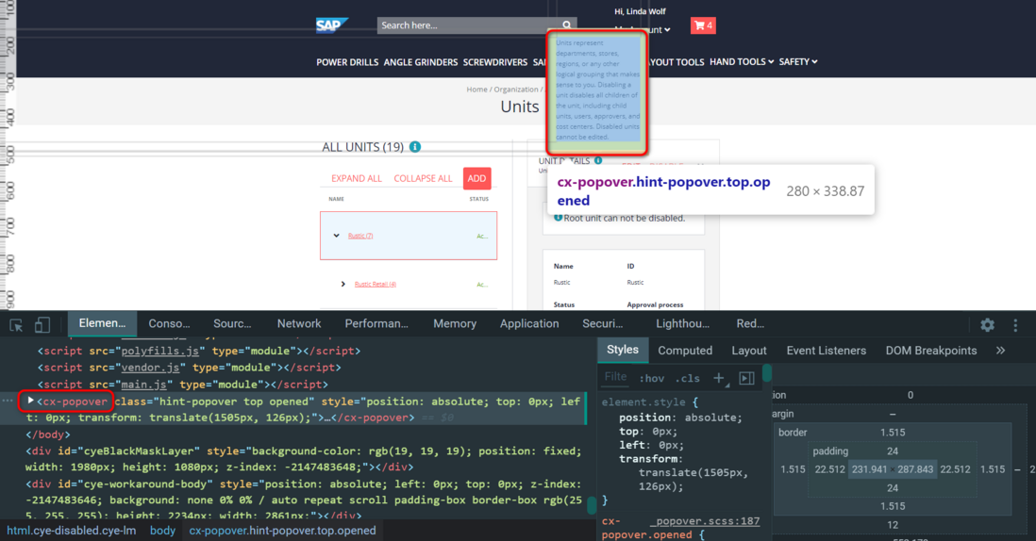Toggle the .cls class editor button
This screenshot has height=541, width=1036.
(688, 378)
